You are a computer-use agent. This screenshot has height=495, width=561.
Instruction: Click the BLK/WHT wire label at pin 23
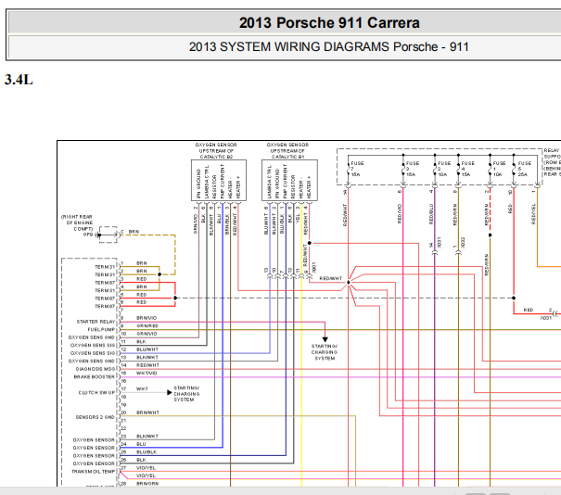pyautogui.click(x=147, y=436)
